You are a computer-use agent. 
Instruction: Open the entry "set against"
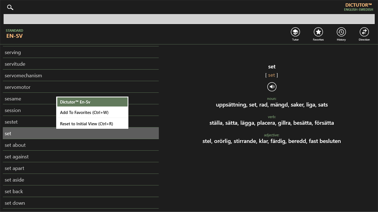(x=81, y=157)
